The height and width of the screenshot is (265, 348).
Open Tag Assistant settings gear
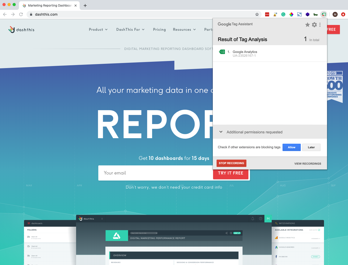pyautogui.click(x=314, y=24)
